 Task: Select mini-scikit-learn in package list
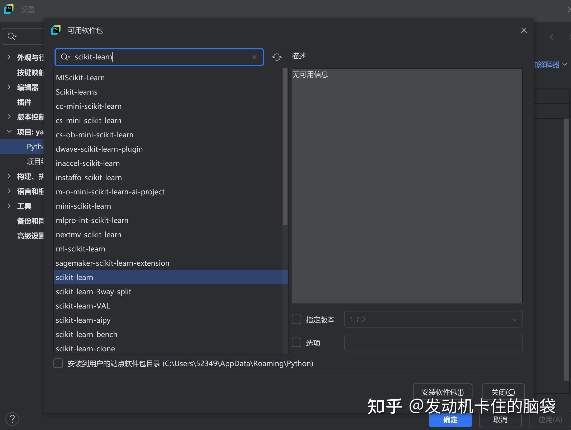tap(168, 206)
